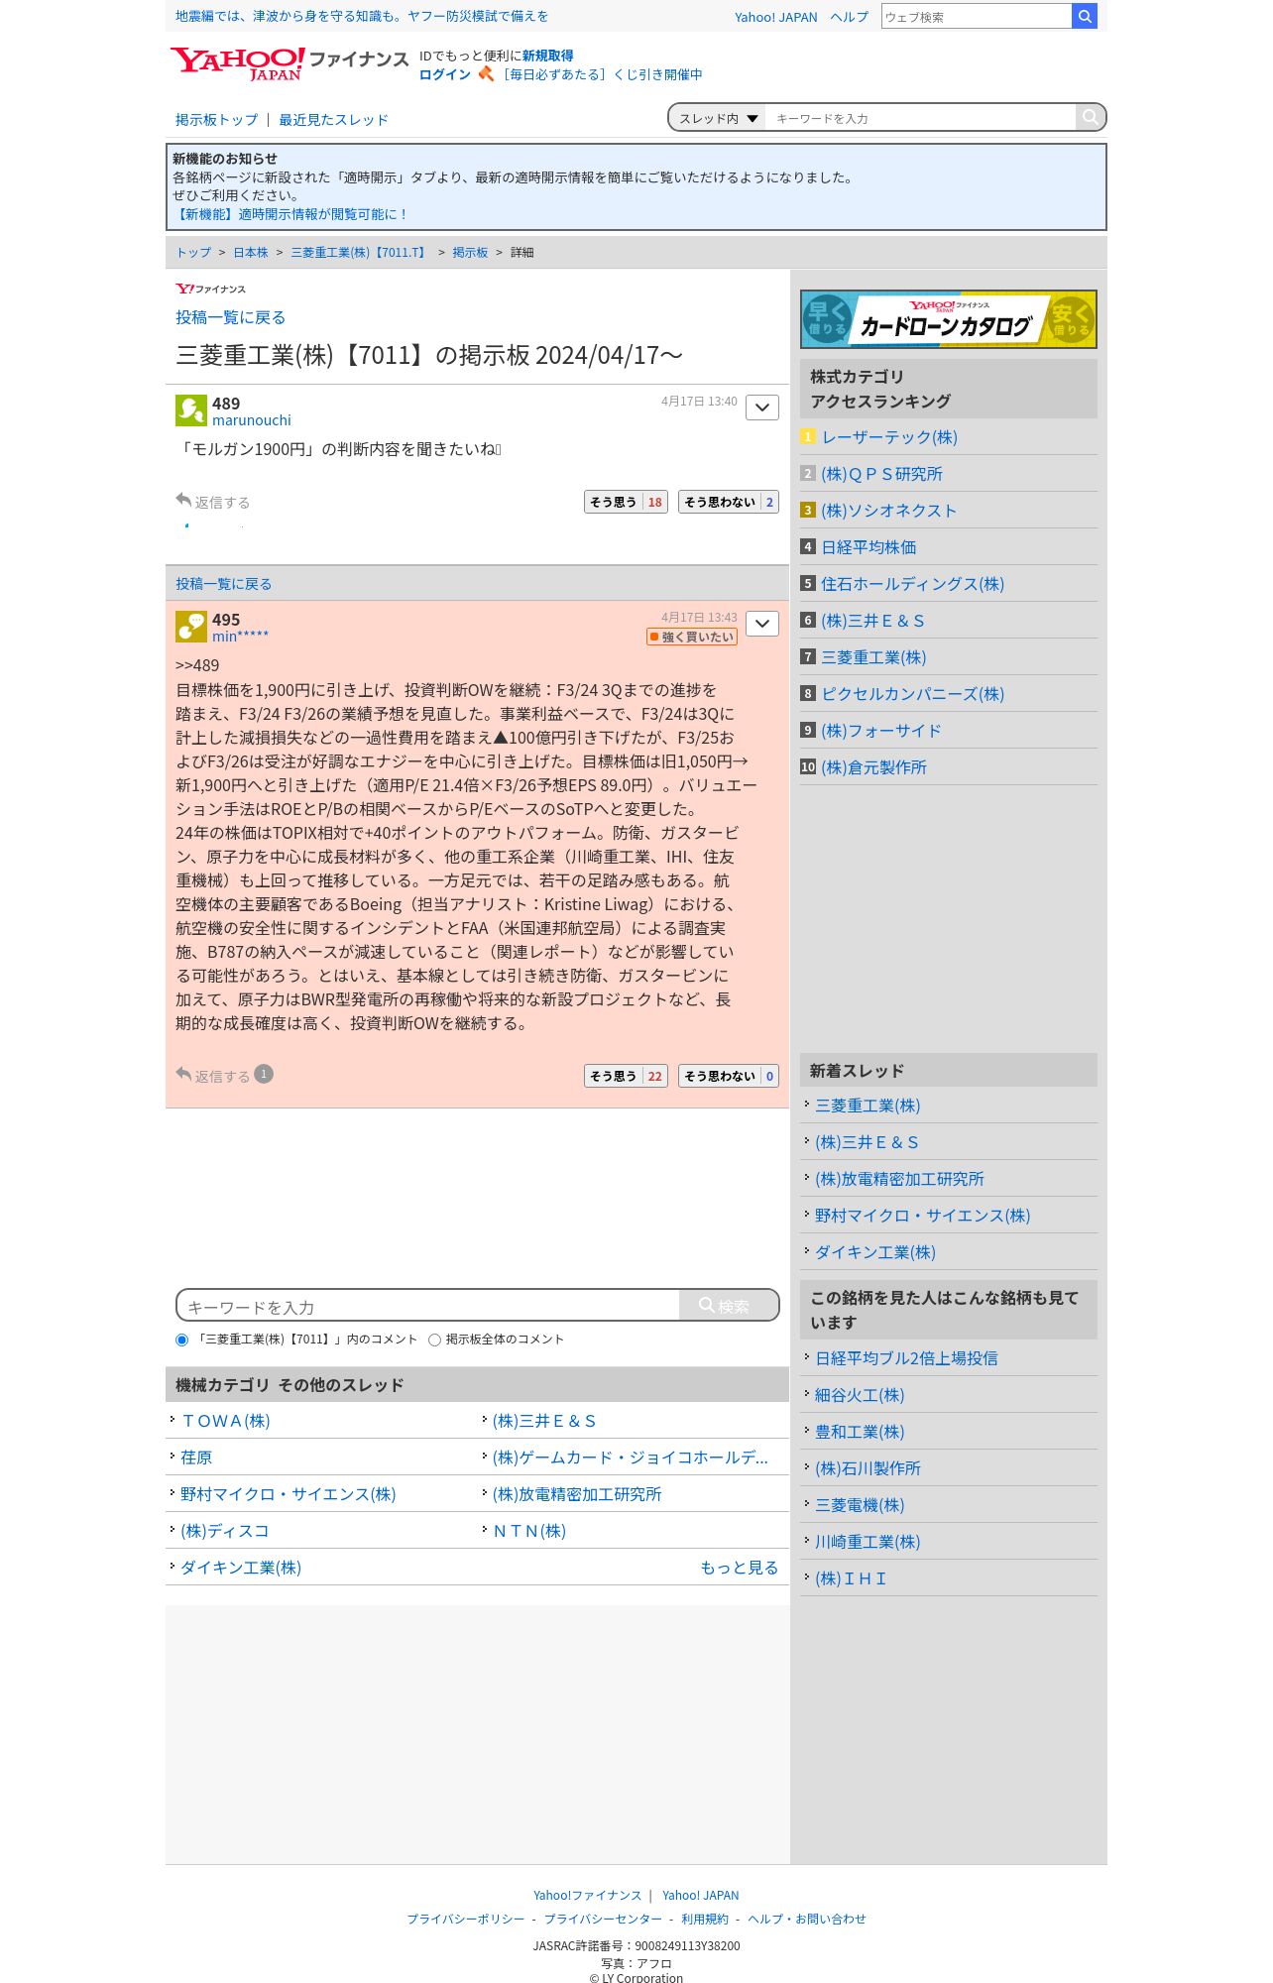The width and height of the screenshot is (1273, 1983).
Task: Open ranking 2 (株)QPS研究所
Action: click(881, 474)
